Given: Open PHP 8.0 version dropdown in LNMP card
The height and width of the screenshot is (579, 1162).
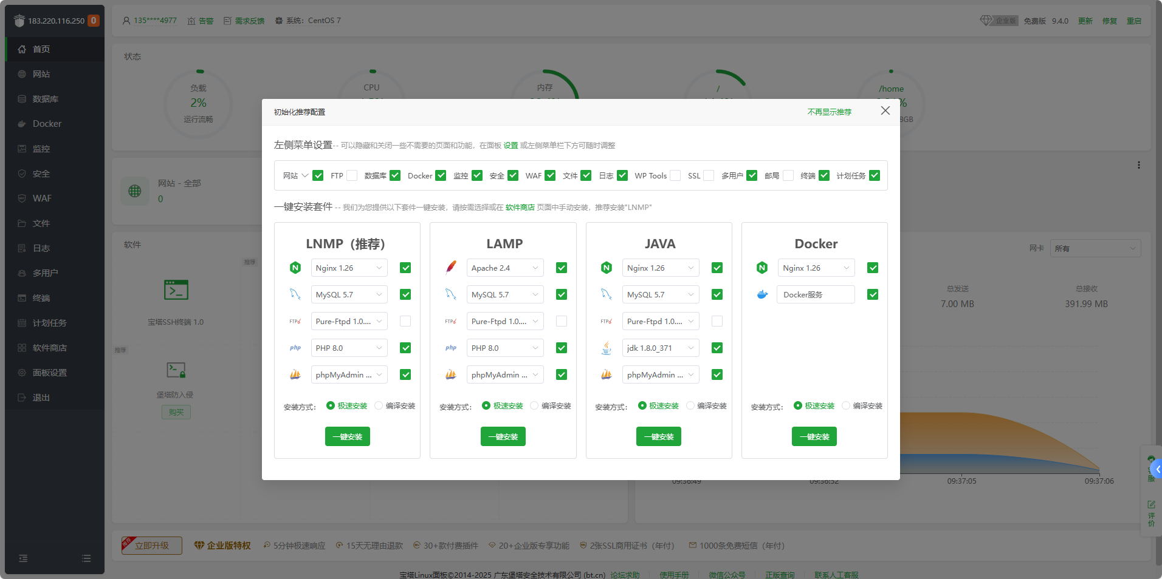Looking at the screenshot, I should pos(349,348).
